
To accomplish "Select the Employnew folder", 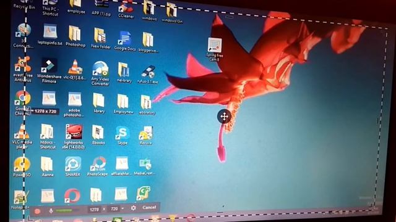I will click(123, 104).
